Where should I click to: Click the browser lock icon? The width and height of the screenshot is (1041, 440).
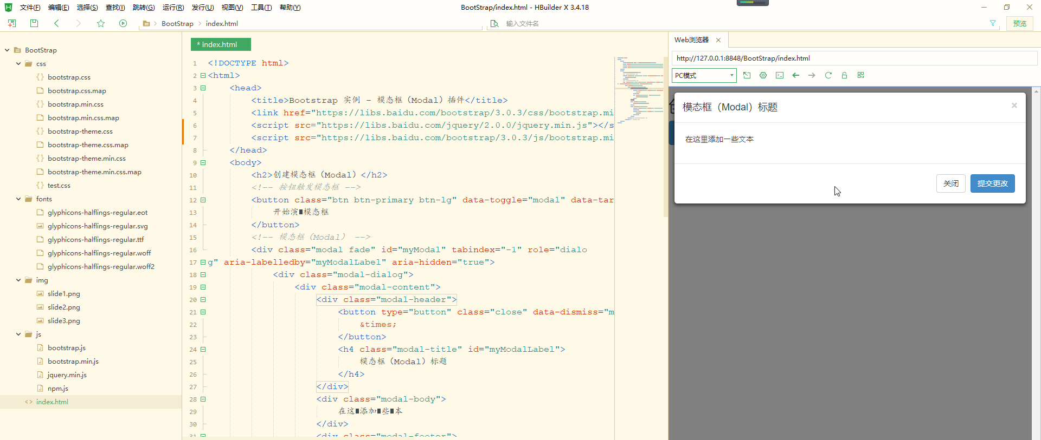(x=844, y=75)
